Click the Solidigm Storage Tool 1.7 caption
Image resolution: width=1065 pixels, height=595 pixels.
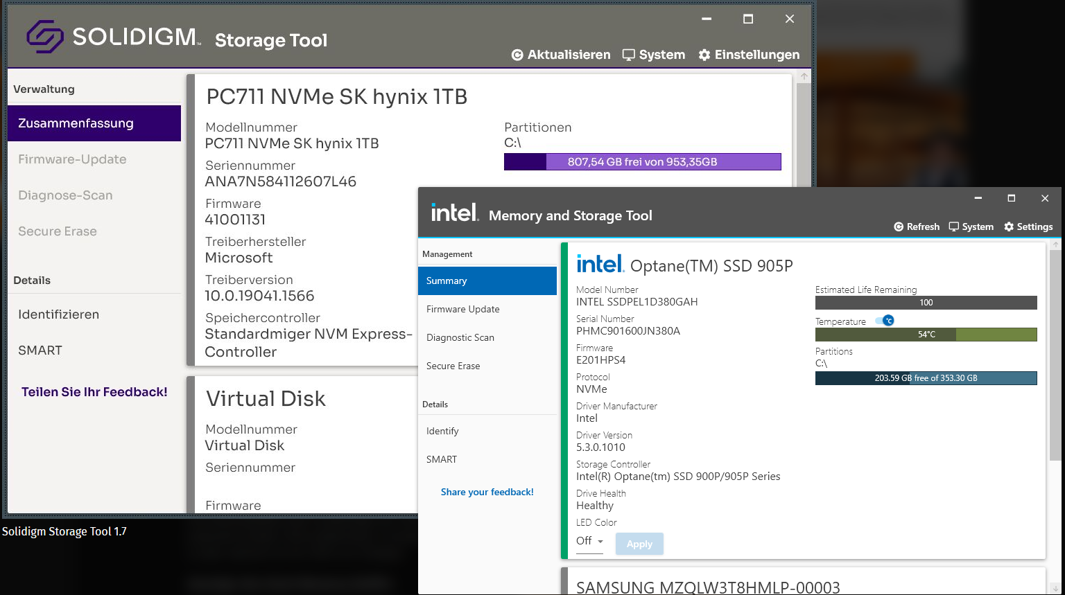(64, 531)
